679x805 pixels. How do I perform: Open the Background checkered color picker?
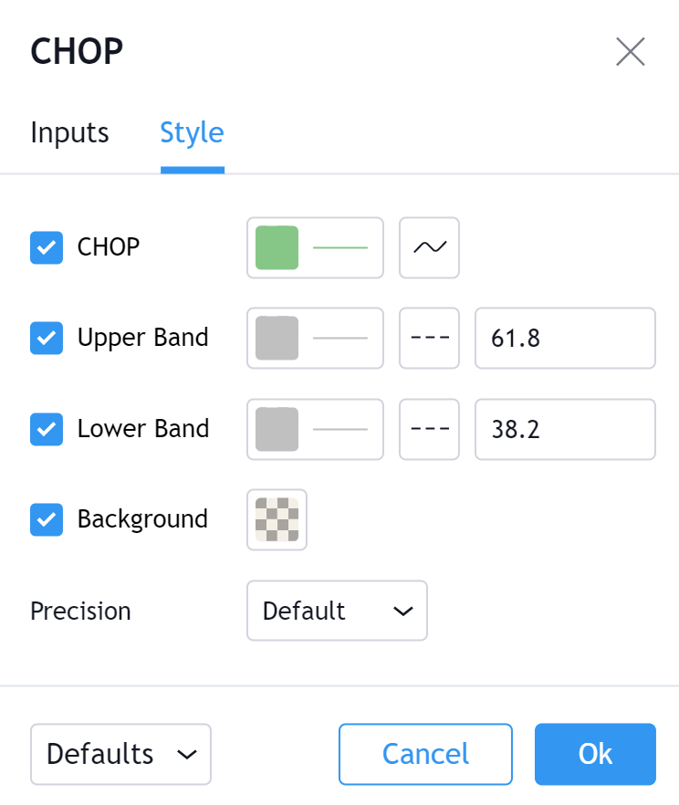[x=277, y=520]
